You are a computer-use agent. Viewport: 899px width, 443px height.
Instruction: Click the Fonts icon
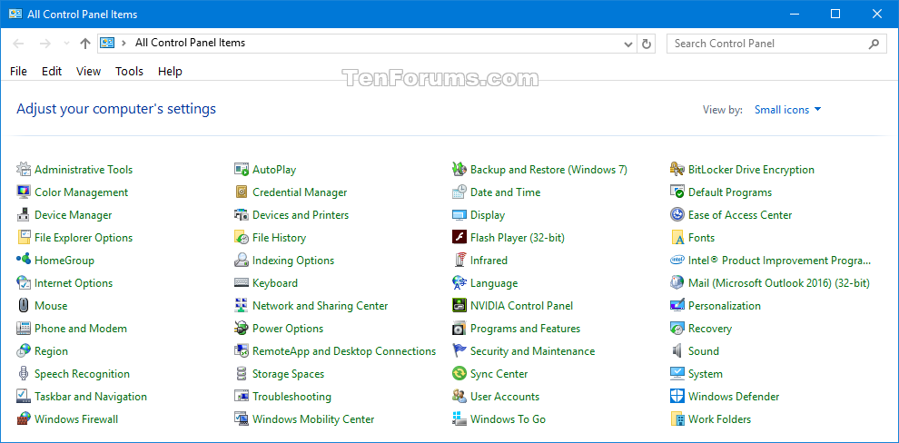677,237
